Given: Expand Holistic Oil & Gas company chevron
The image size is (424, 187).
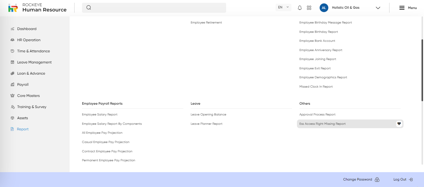Looking at the screenshot, I should point(378,8).
